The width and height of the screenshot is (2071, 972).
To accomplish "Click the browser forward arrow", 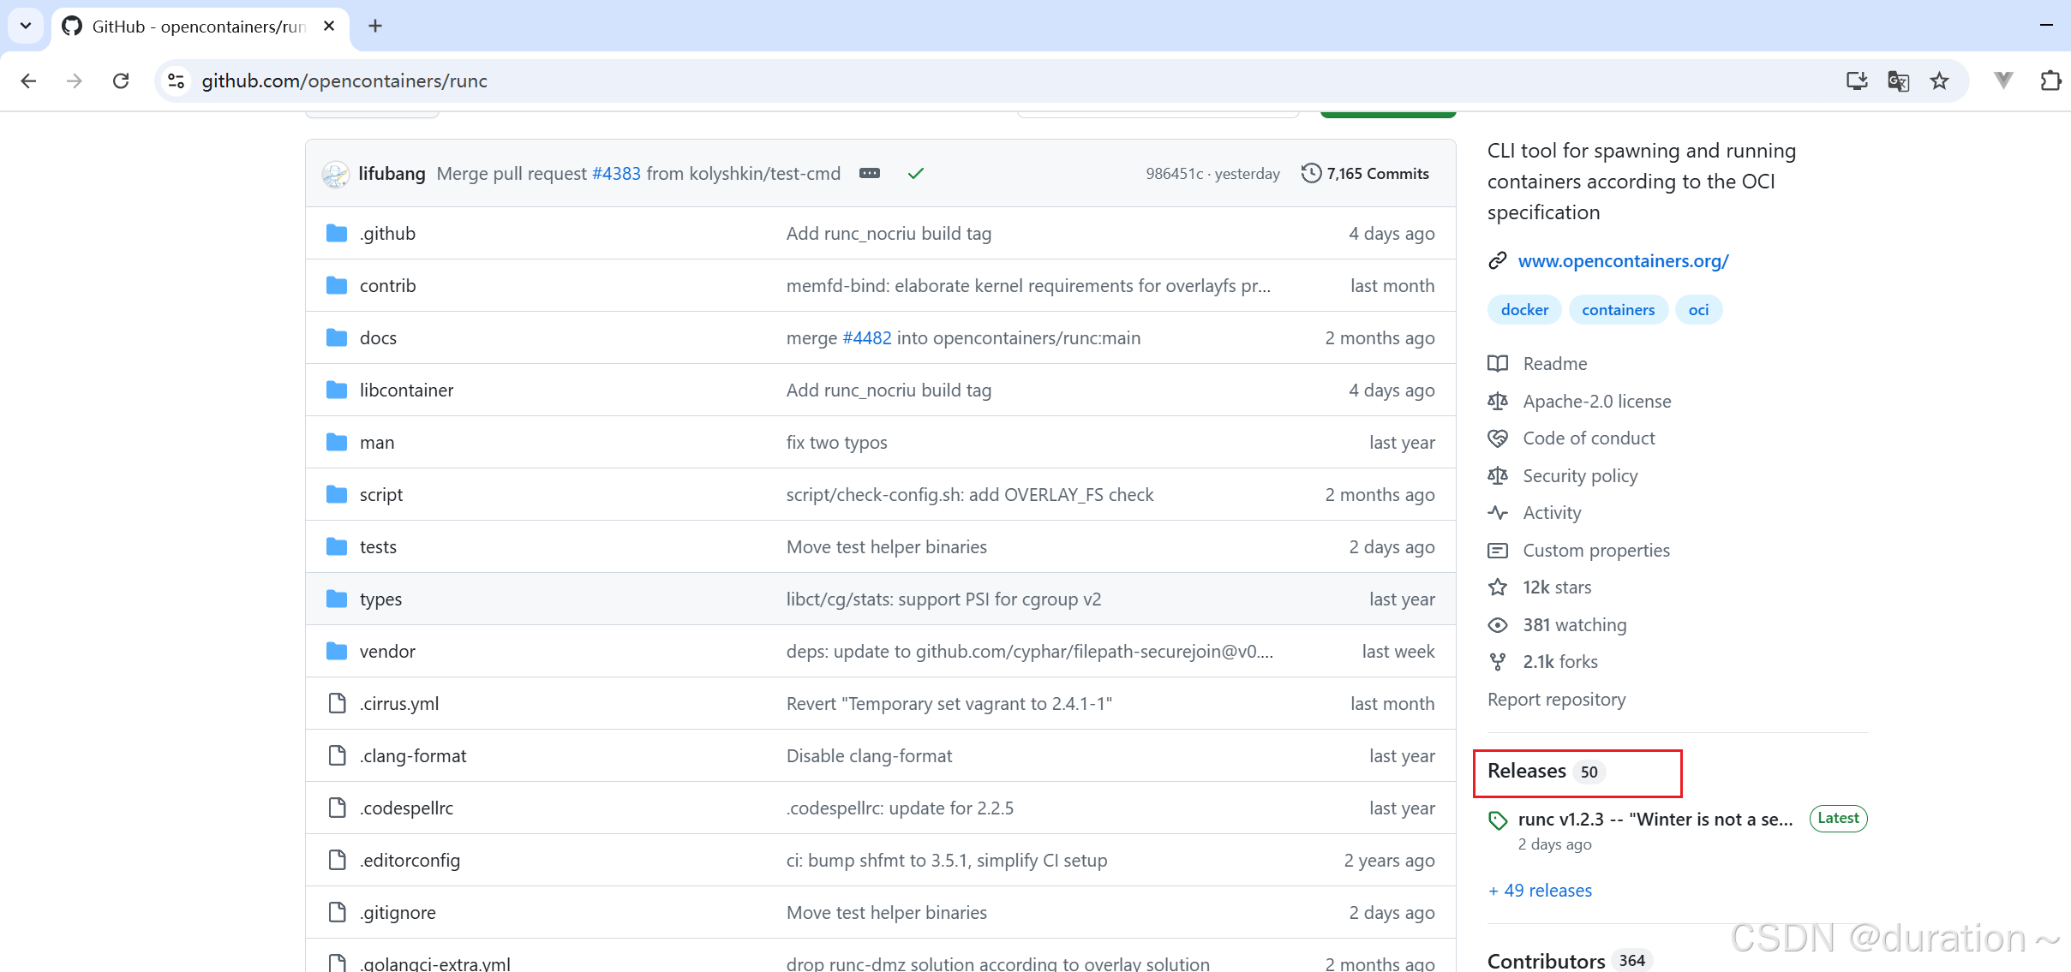I will (x=75, y=81).
